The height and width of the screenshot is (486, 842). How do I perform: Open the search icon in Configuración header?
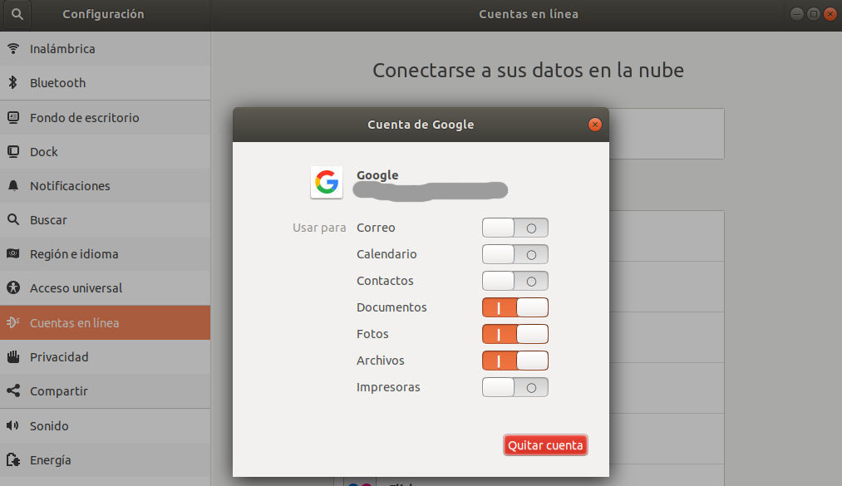click(x=17, y=14)
